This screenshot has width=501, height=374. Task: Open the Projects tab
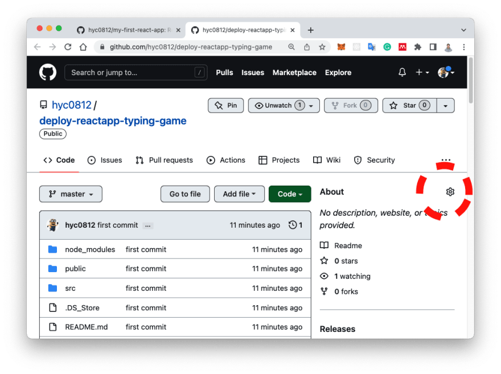click(x=279, y=160)
